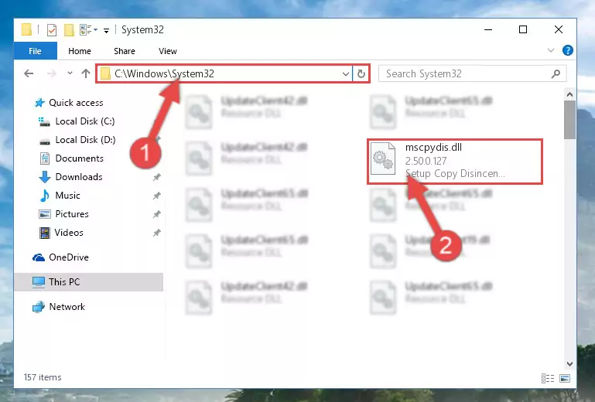Close the System32 window
This screenshot has width=595, height=402.
coord(558,29)
